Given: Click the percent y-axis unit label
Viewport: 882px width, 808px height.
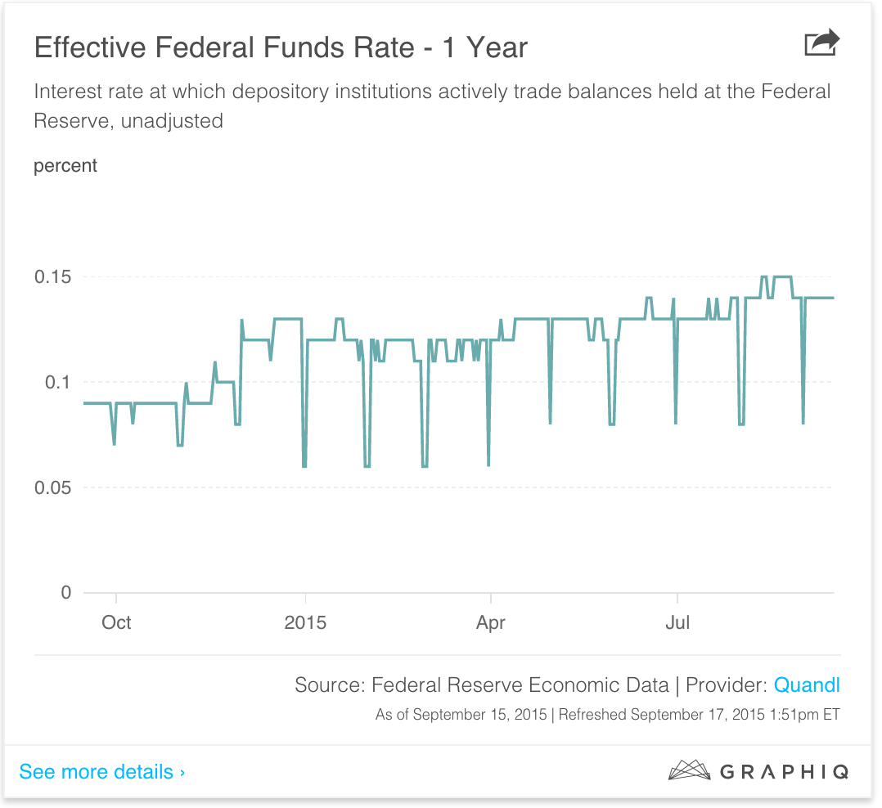Looking at the screenshot, I should [65, 165].
